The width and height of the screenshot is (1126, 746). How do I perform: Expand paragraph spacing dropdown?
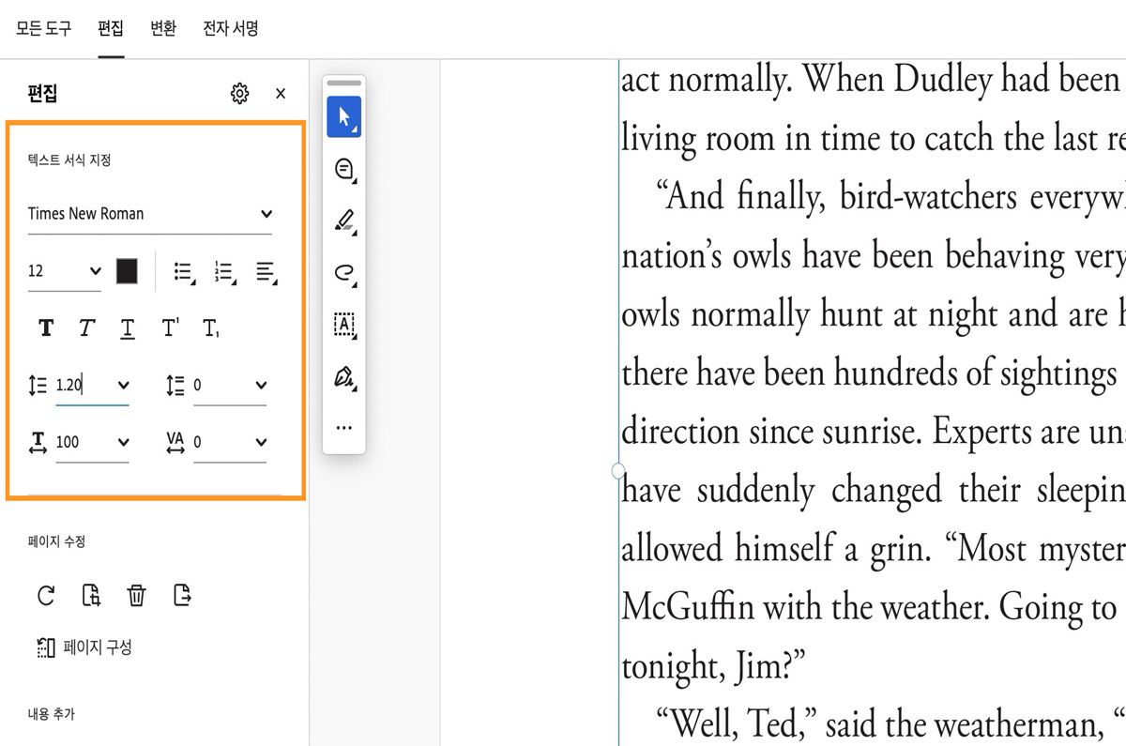261,385
